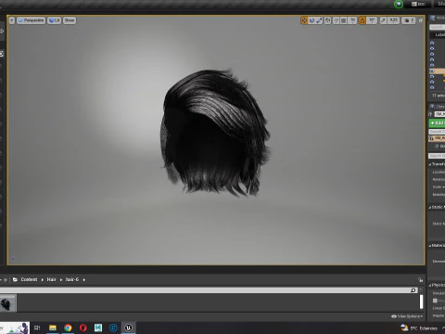Open the Lit view mode menu
Viewport: 445px width, 334px height.
[54, 20]
